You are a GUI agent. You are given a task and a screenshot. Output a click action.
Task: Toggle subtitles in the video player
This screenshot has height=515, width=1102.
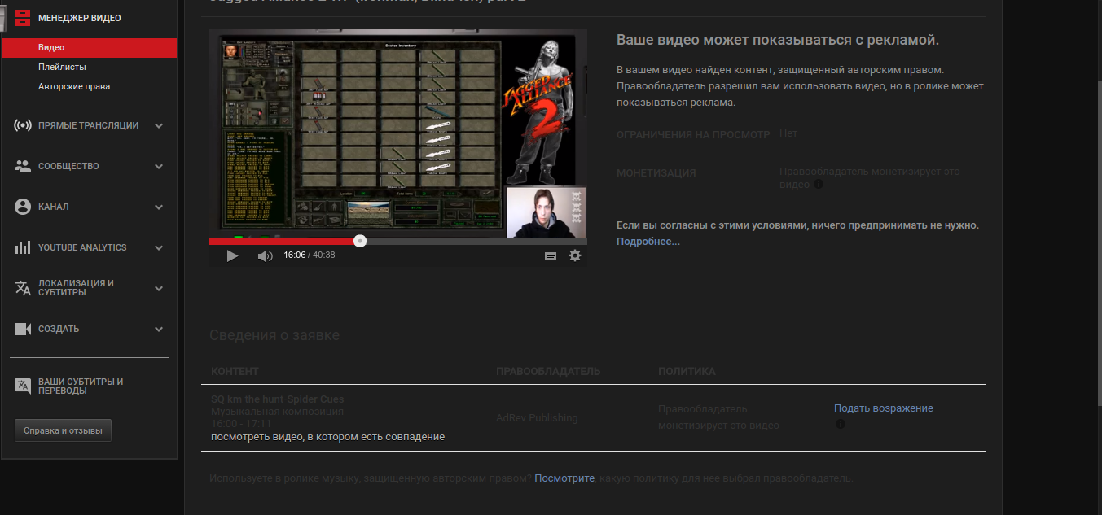pos(551,255)
